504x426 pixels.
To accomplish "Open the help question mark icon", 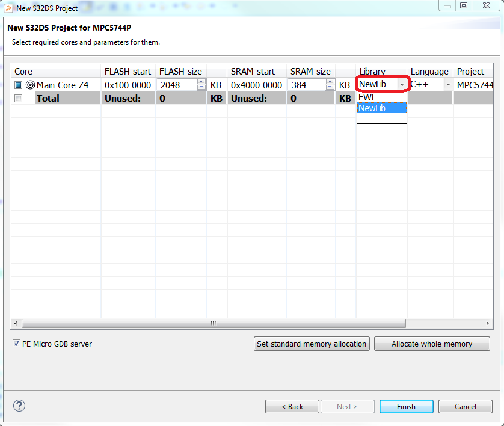I will click(19, 406).
